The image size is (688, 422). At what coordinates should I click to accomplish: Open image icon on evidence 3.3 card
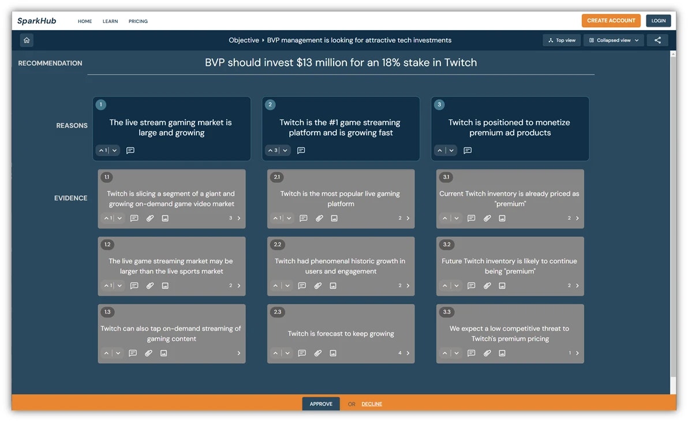click(x=502, y=353)
